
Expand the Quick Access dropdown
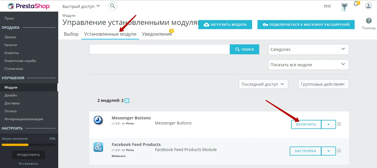pos(81,6)
